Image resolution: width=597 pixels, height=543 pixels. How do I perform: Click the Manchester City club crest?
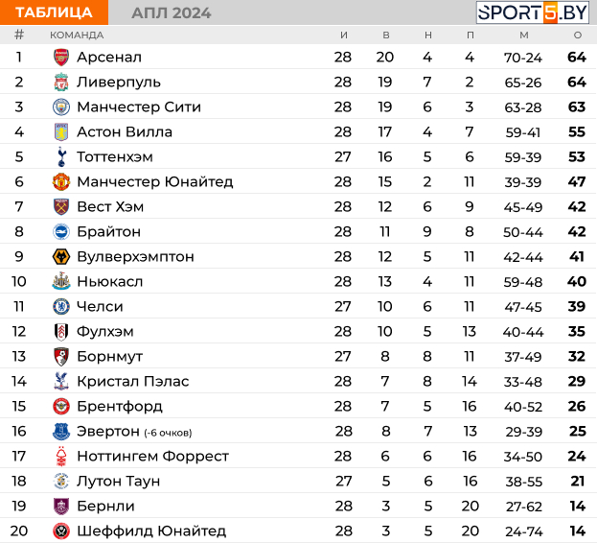click(x=61, y=107)
